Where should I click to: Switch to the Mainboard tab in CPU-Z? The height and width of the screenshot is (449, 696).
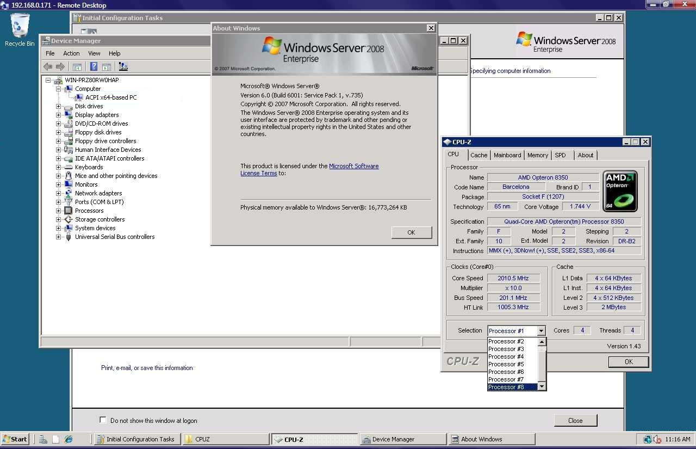pyautogui.click(x=507, y=155)
